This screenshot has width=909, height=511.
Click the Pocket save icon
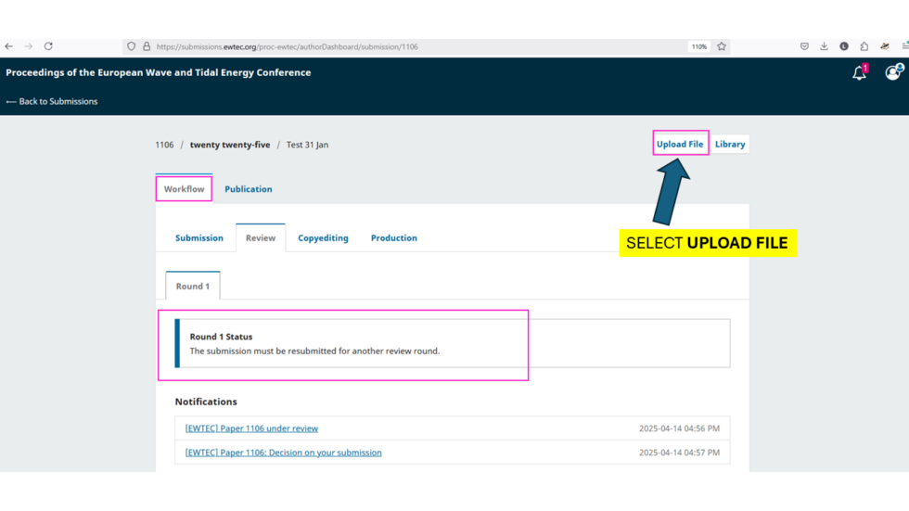point(804,46)
